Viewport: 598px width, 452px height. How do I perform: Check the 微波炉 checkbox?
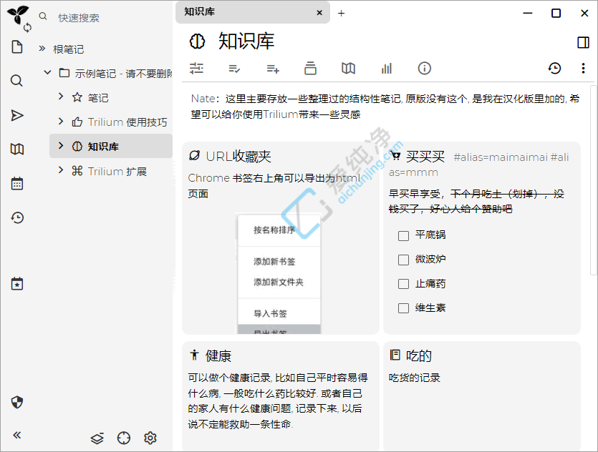pyautogui.click(x=404, y=260)
